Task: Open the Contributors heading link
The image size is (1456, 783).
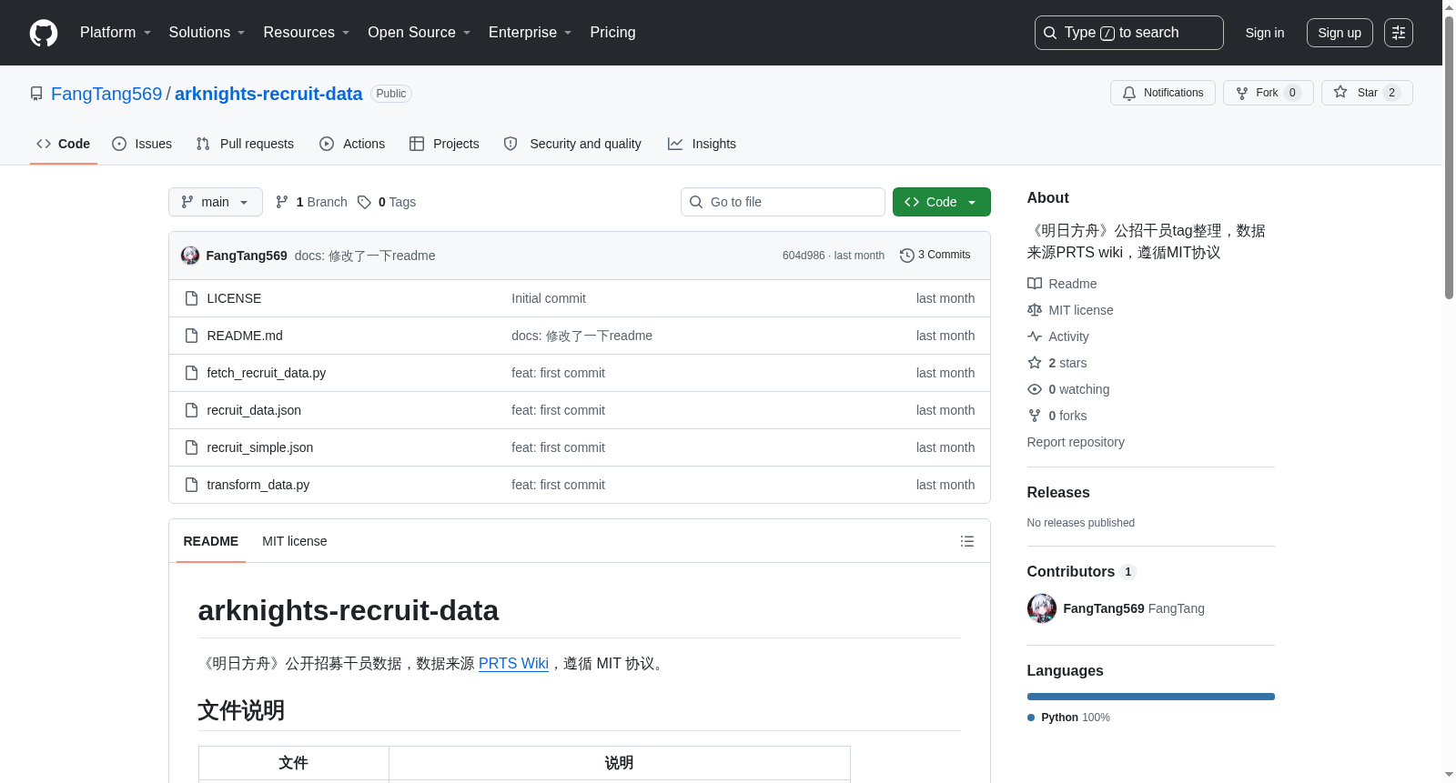Action: [x=1081, y=572]
